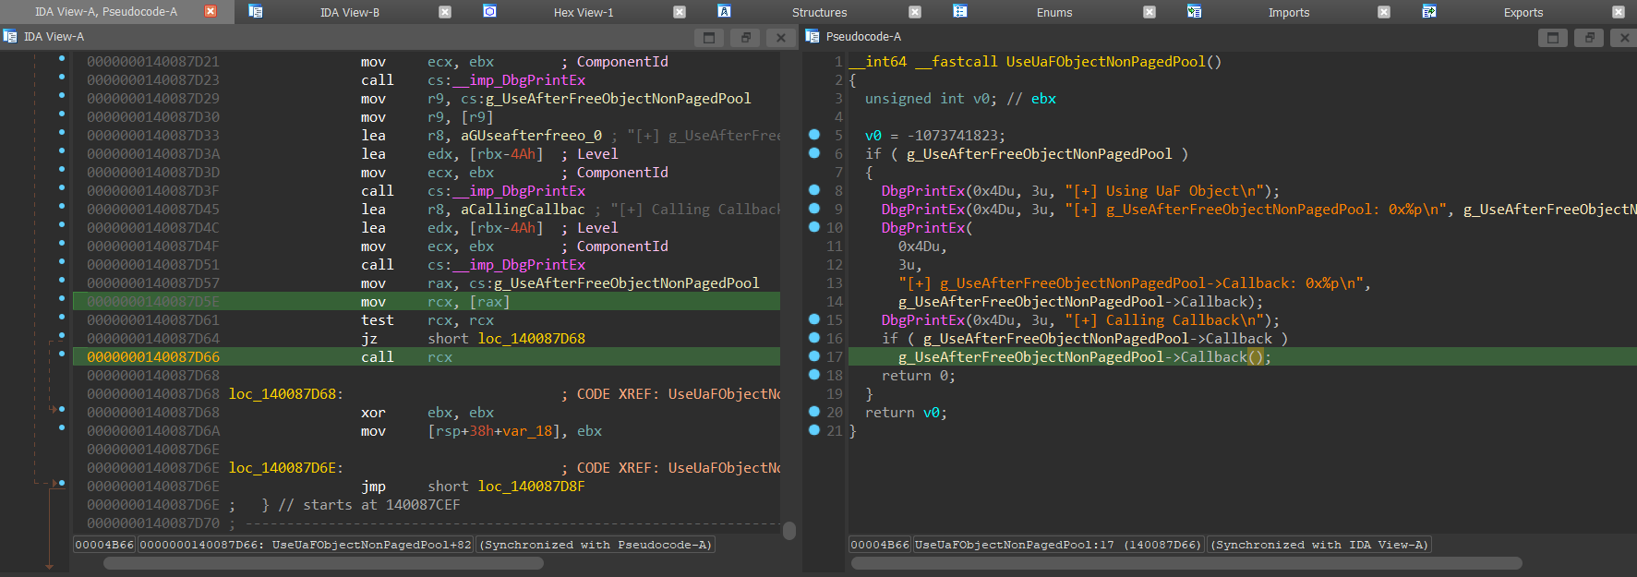Click the Structures tab icon

[x=725, y=11]
